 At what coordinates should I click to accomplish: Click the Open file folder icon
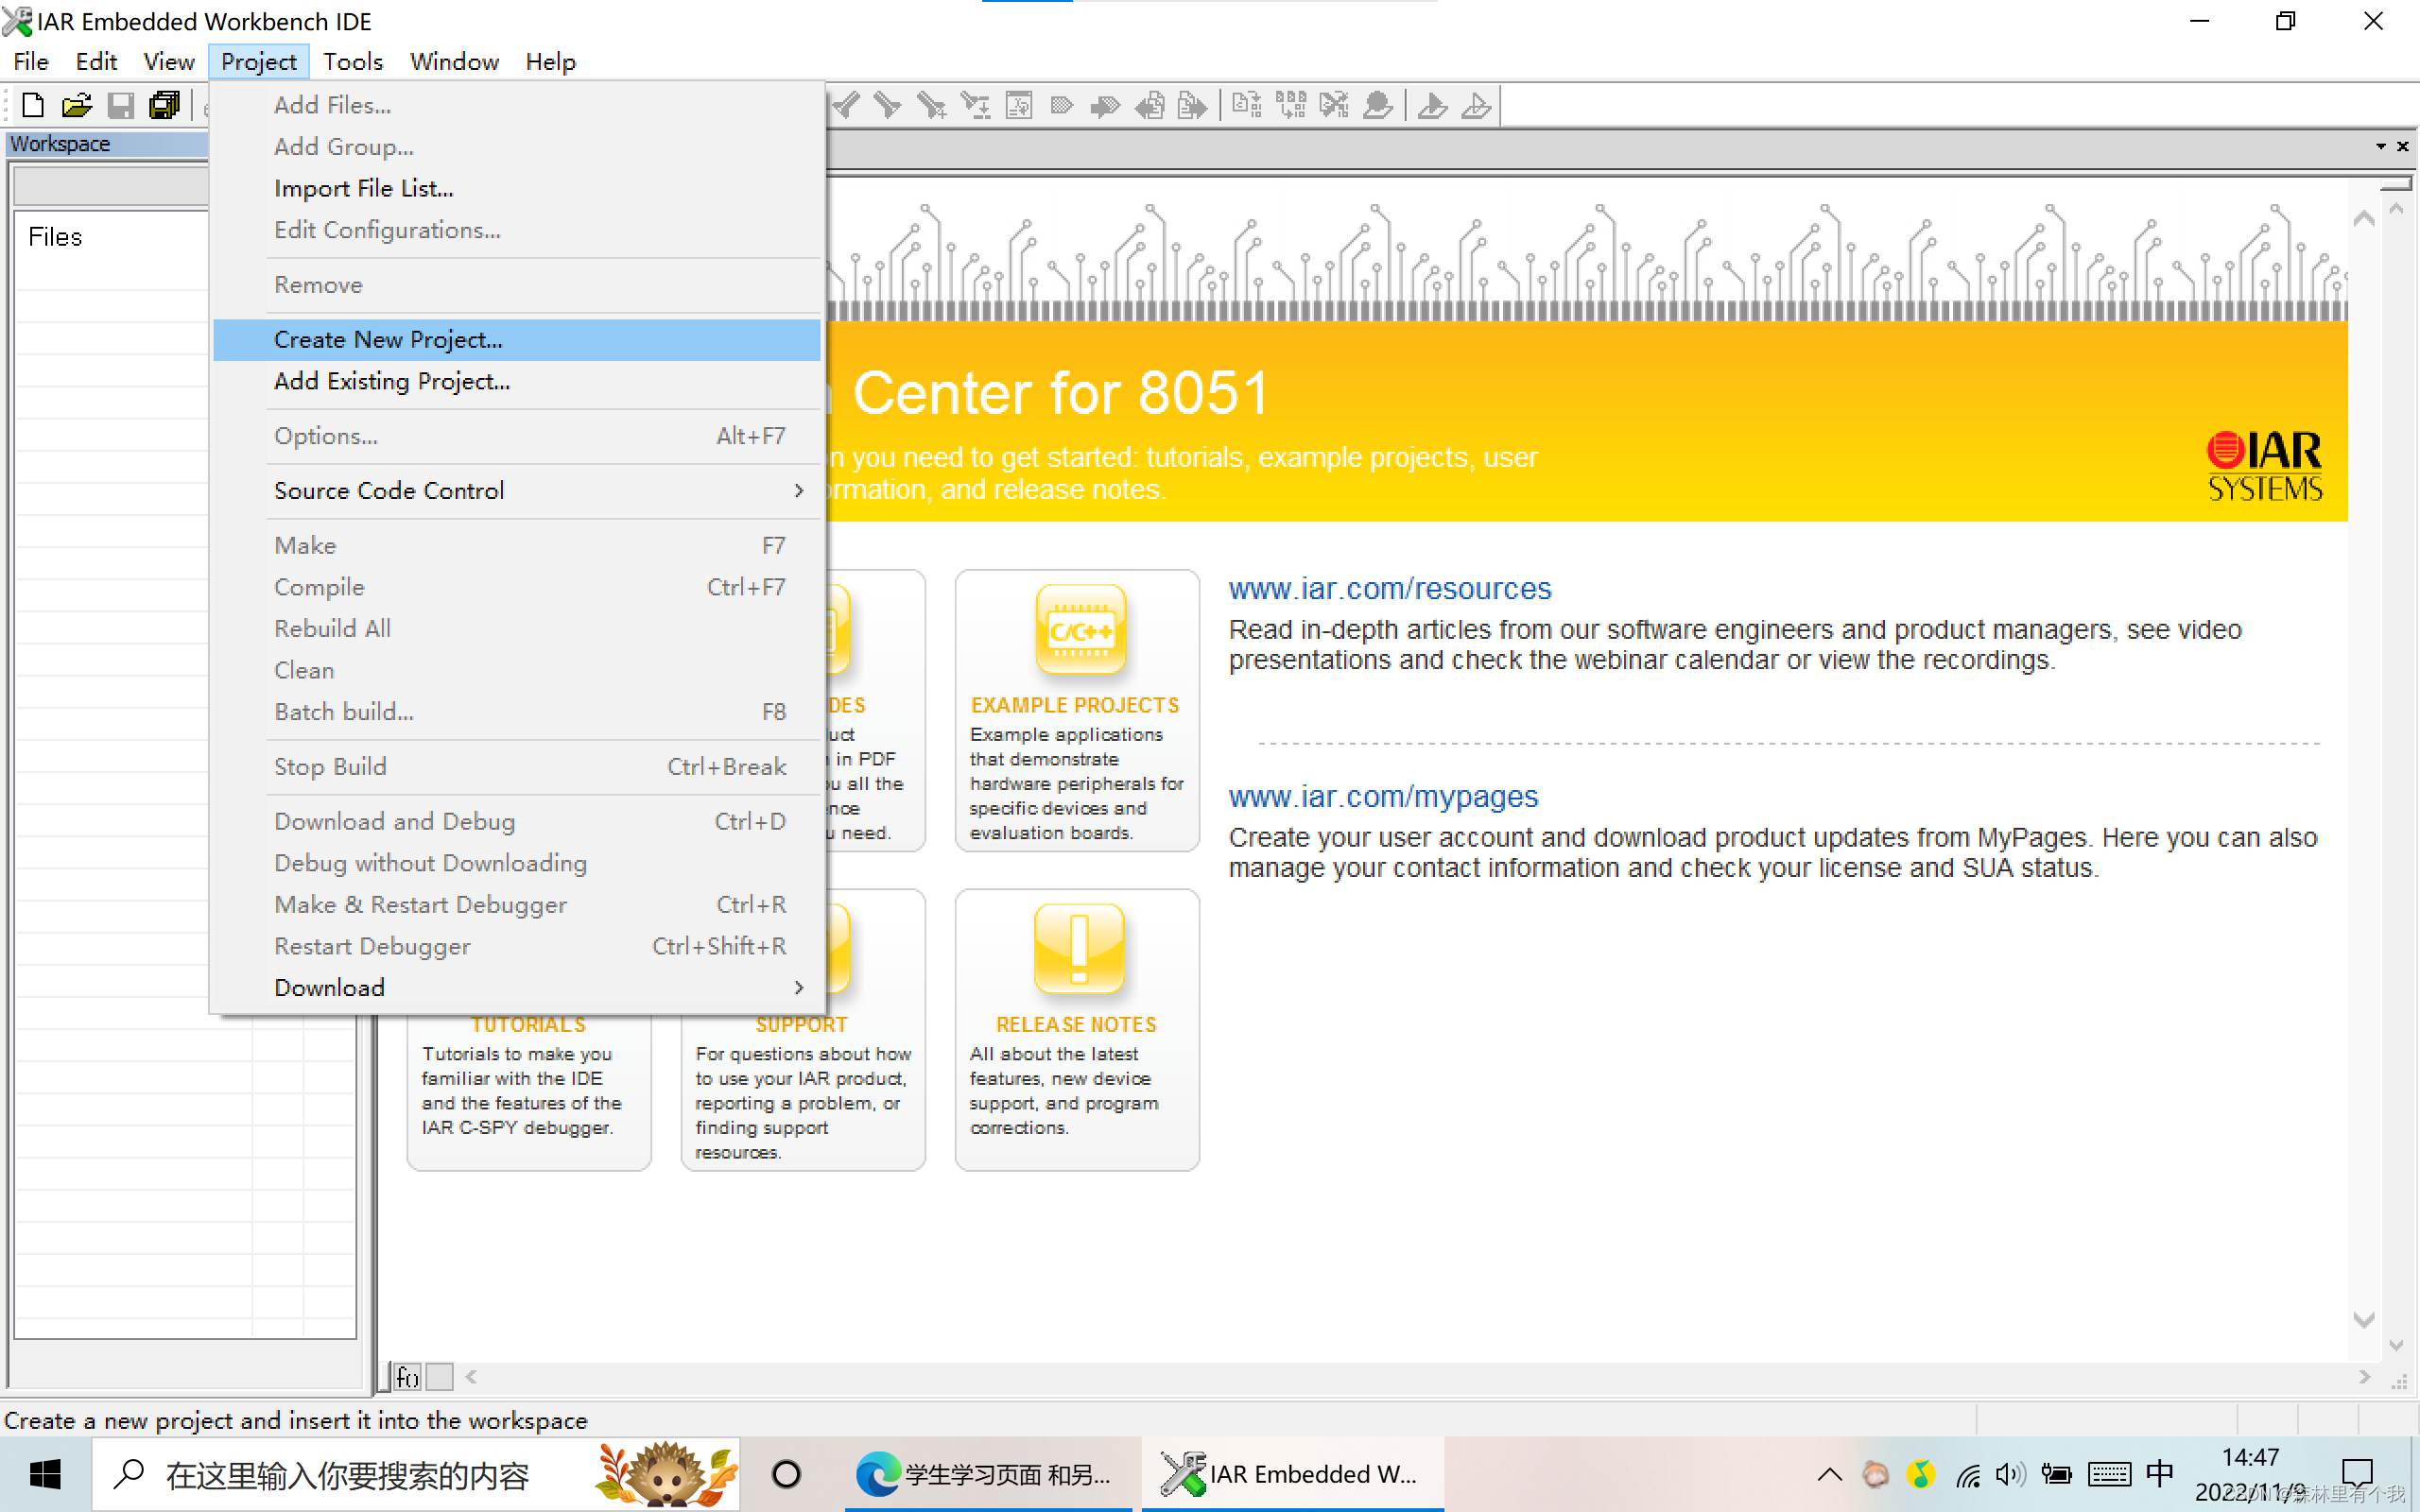point(76,105)
